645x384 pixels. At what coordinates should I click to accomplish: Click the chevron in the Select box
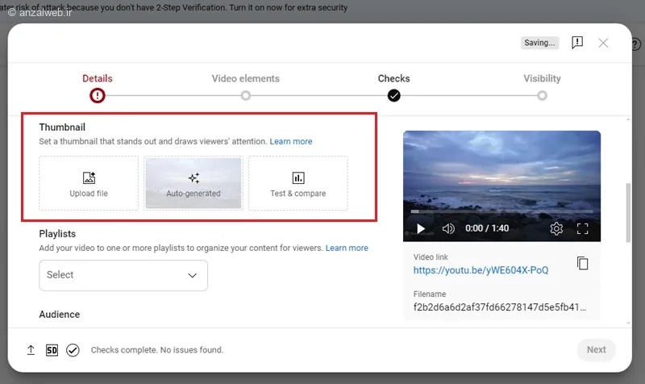192,275
